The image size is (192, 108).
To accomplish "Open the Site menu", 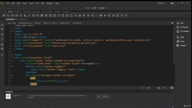I will pyautogui.click(x=43, y=3).
